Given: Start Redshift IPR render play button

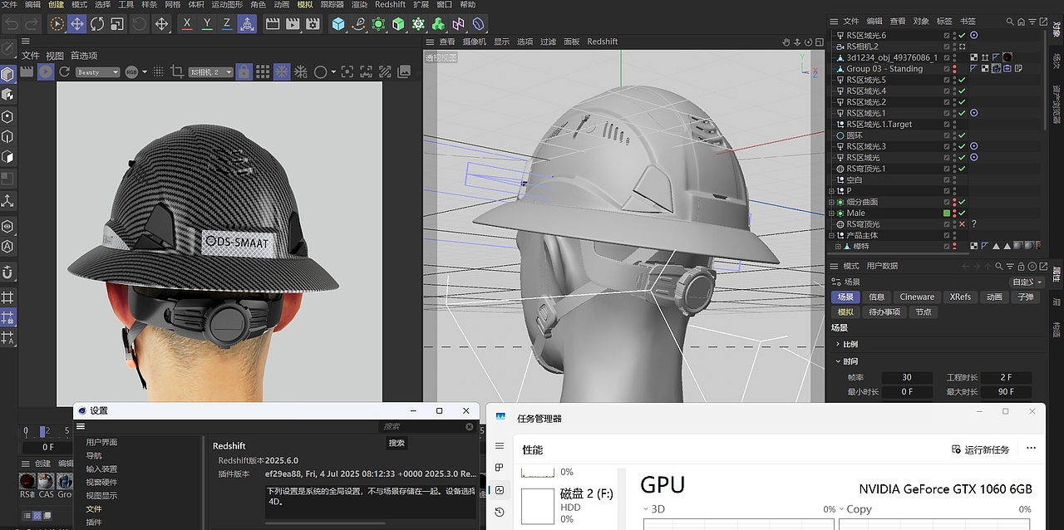Looking at the screenshot, I should [x=46, y=72].
